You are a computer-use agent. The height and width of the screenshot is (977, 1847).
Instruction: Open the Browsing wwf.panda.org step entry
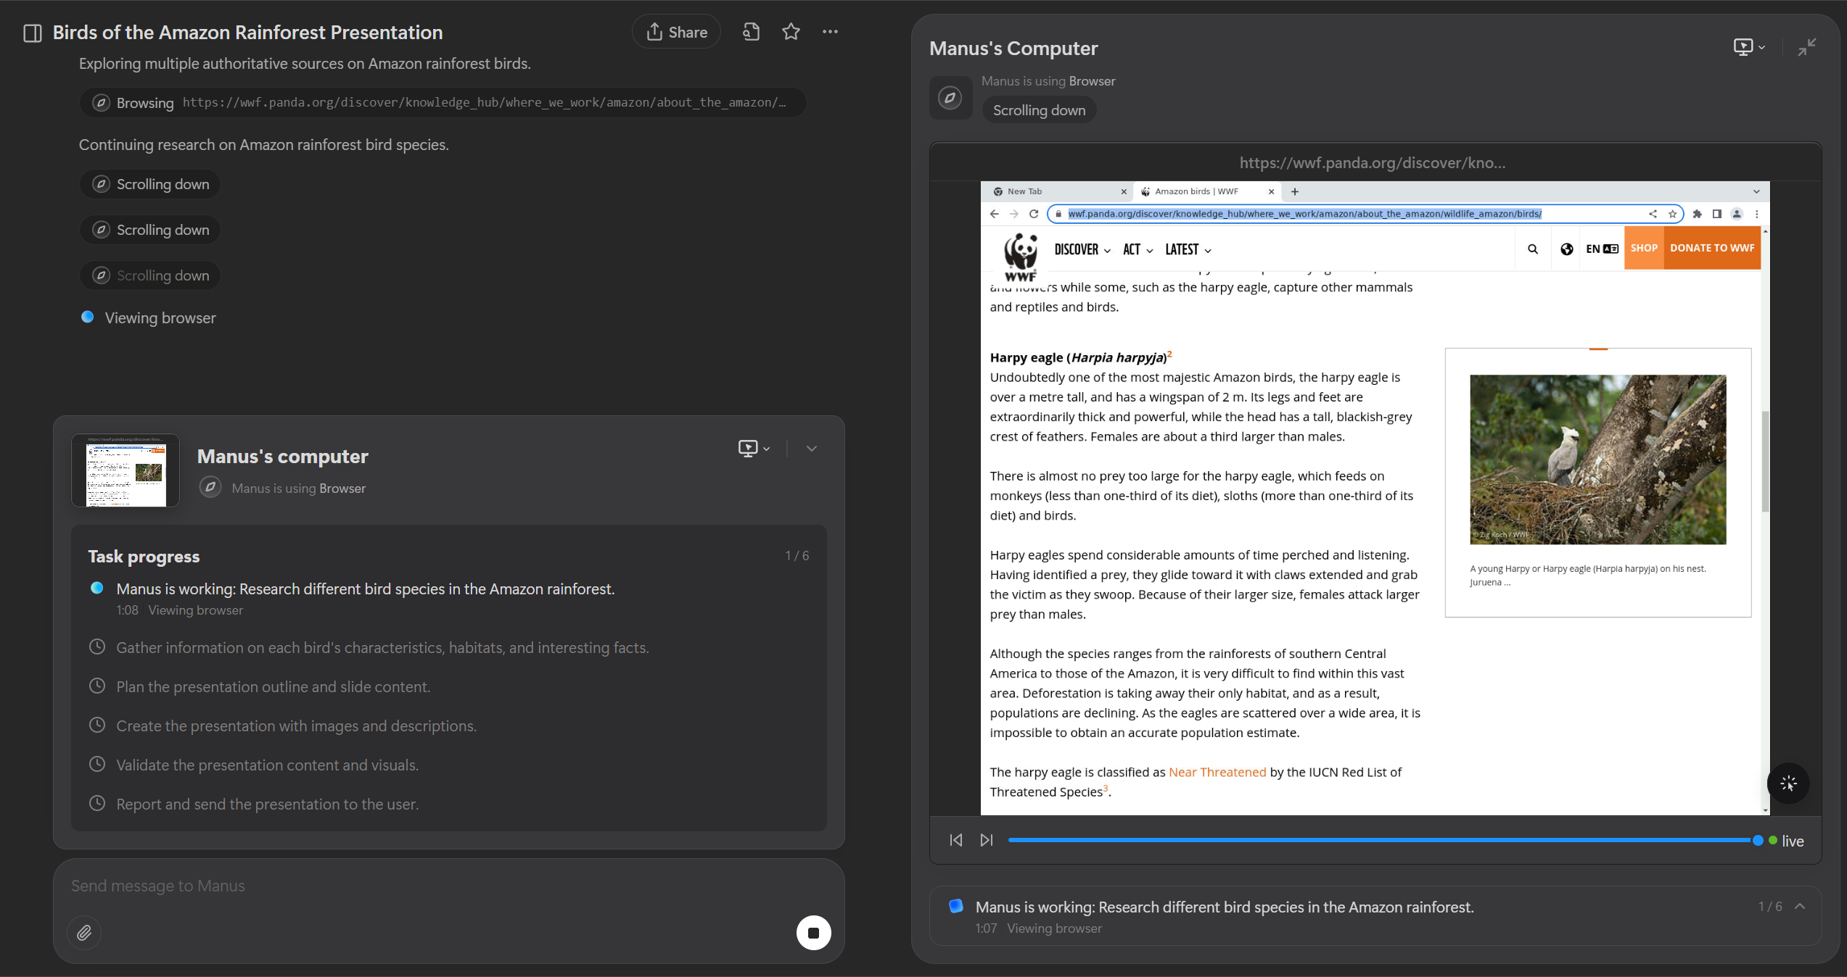[443, 103]
